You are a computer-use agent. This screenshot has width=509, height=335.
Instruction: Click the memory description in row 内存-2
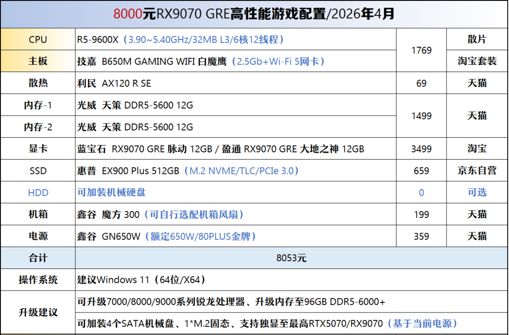[236, 127]
